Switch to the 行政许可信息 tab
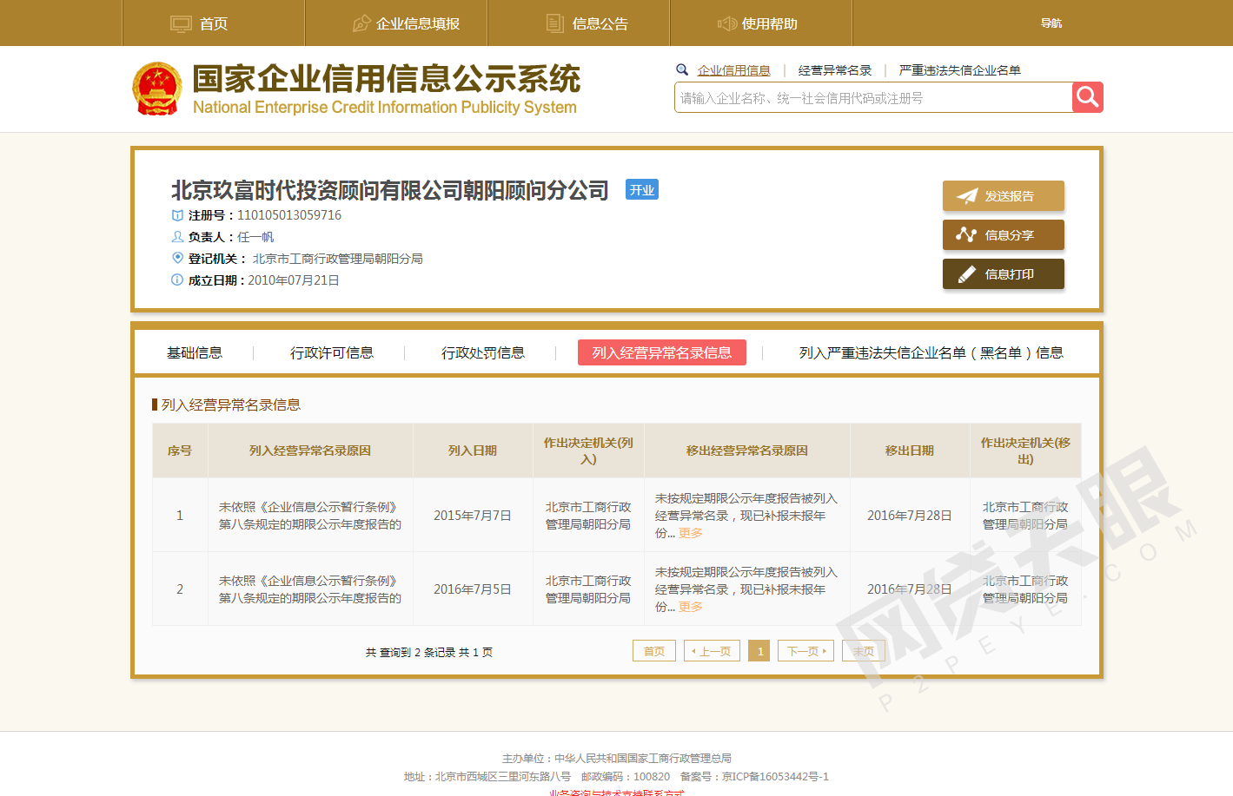The width and height of the screenshot is (1233, 796). pyautogui.click(x=332, y=352)
